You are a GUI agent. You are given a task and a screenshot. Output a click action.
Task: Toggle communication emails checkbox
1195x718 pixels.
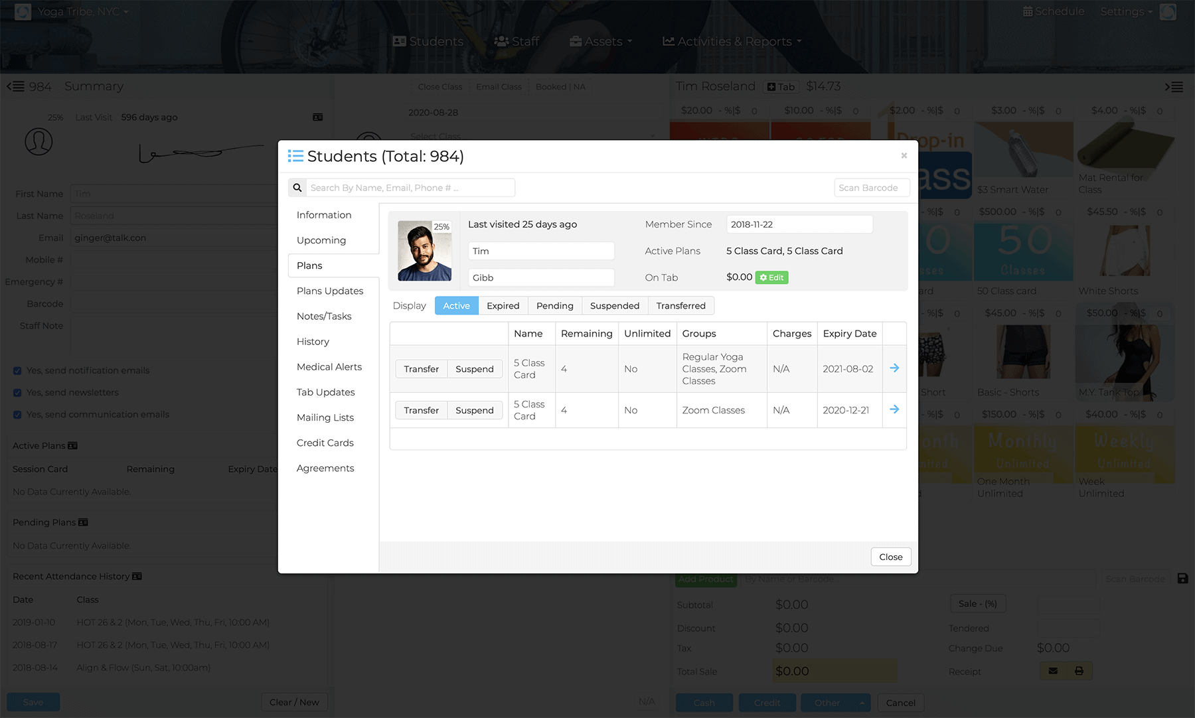[17, 415]
